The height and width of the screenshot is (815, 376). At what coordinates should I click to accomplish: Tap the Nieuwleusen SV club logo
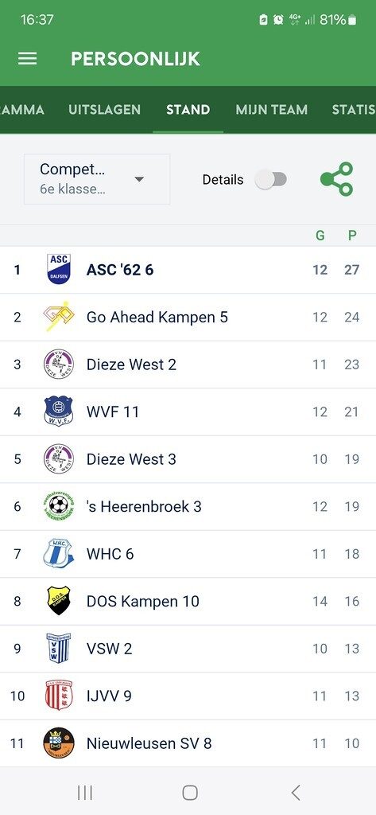[x=58, y=743]
